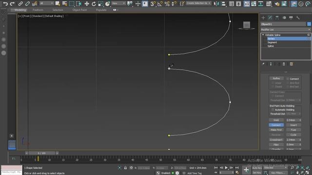Viewport: 312px width, 175px height.
Task: Open the Curve Editor
Action: coord(253,3)
